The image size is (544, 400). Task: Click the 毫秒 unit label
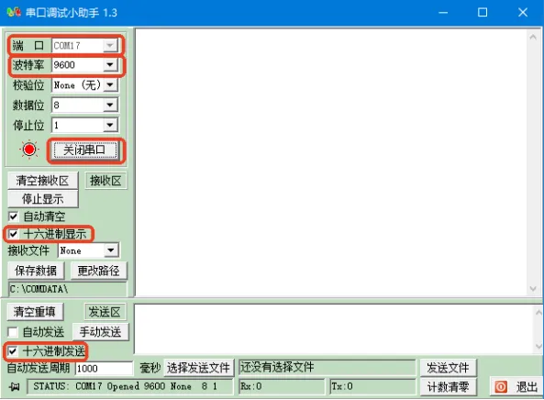tap(150, 368)
